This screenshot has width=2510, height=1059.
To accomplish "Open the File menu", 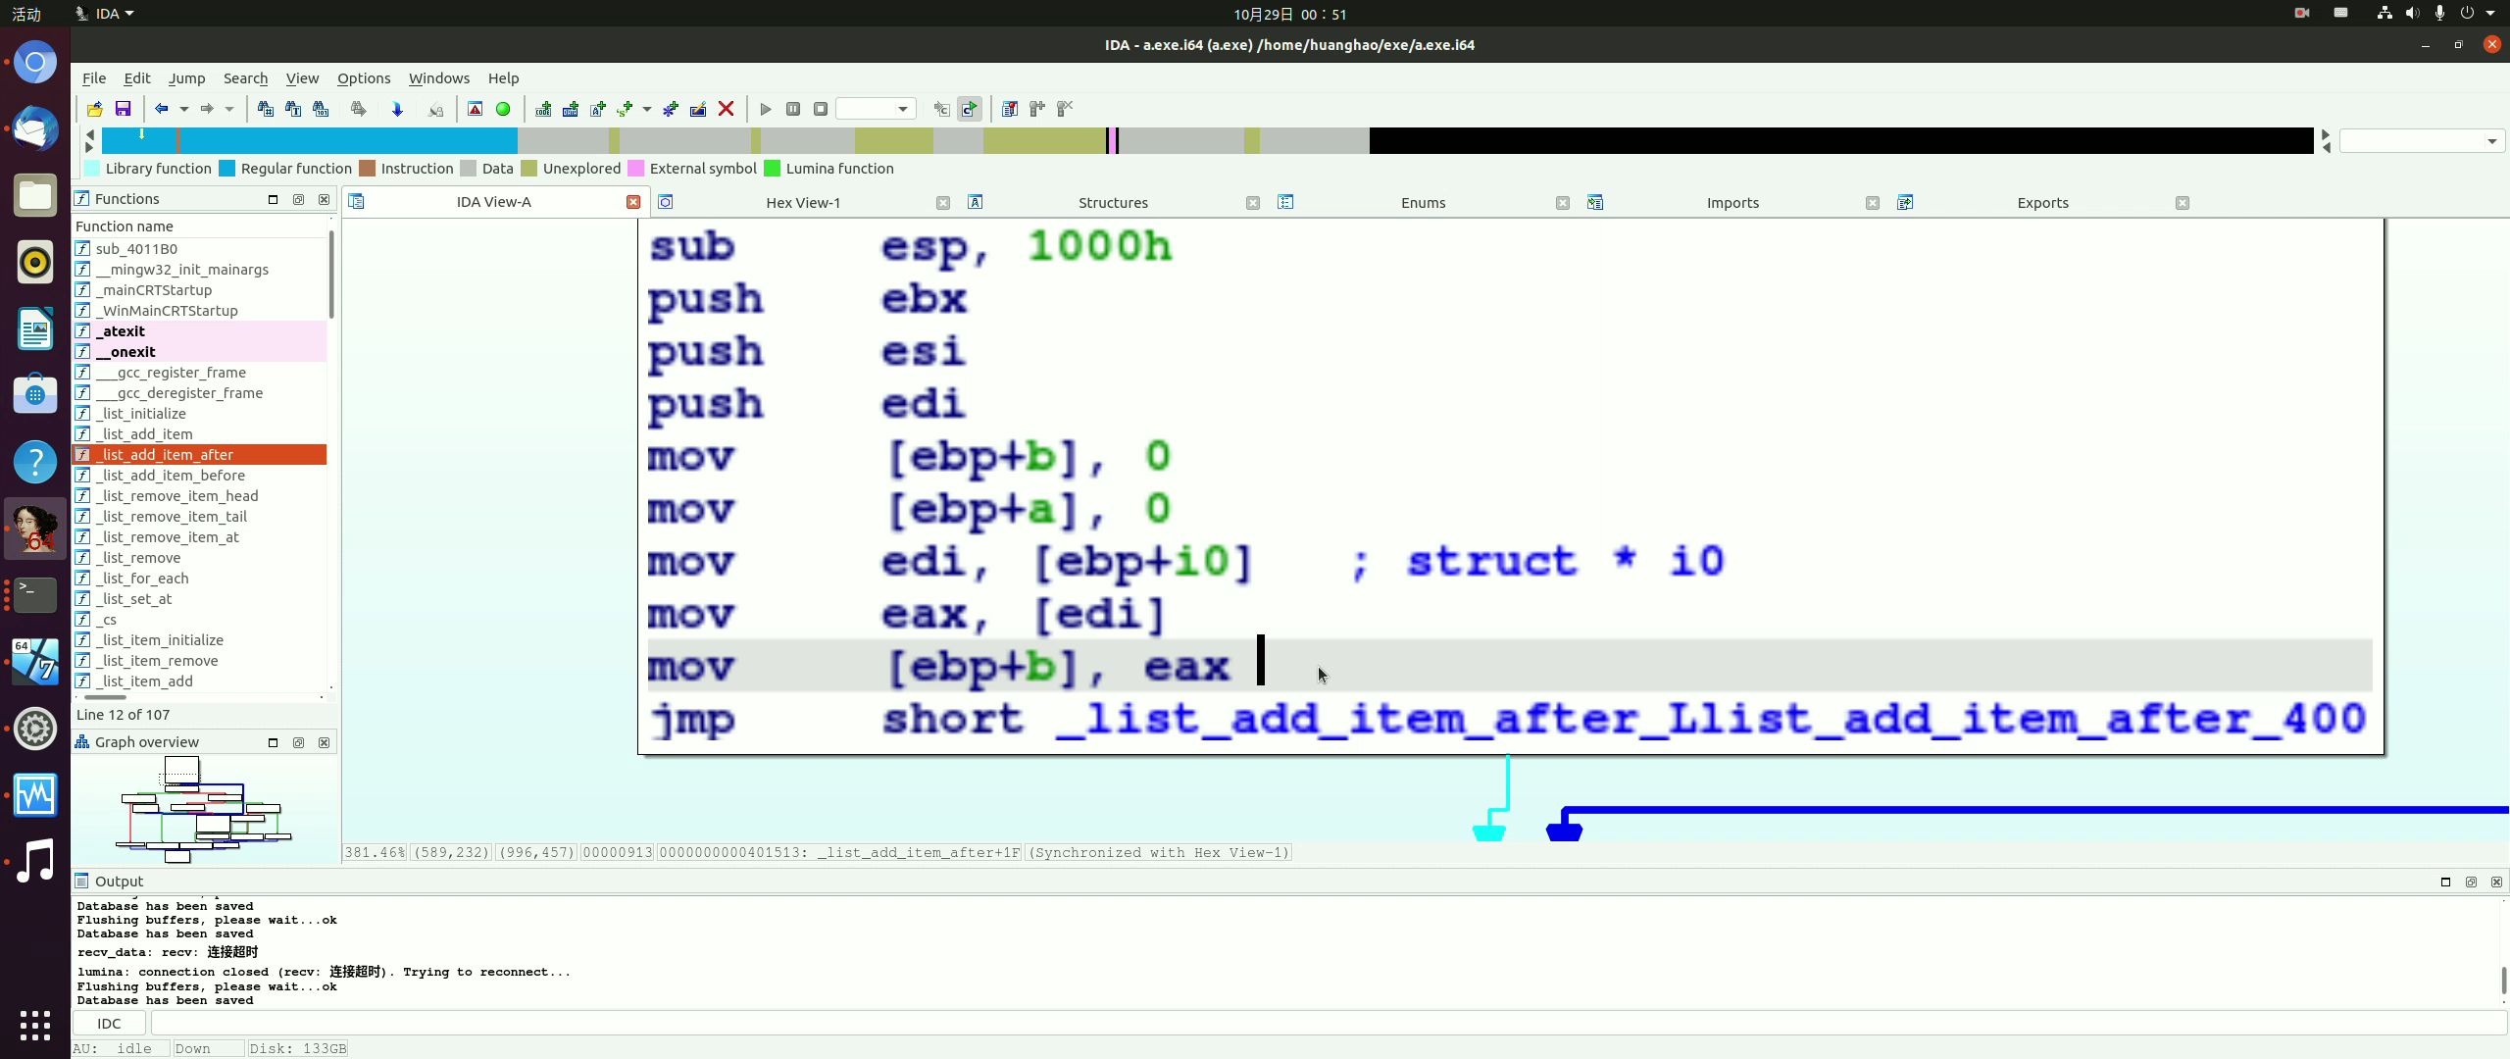I will click(94, 78).
